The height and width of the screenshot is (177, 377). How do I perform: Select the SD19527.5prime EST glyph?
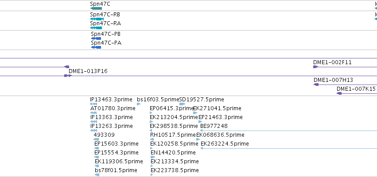coord(183,104)
